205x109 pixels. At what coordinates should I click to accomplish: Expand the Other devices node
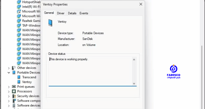9,68
